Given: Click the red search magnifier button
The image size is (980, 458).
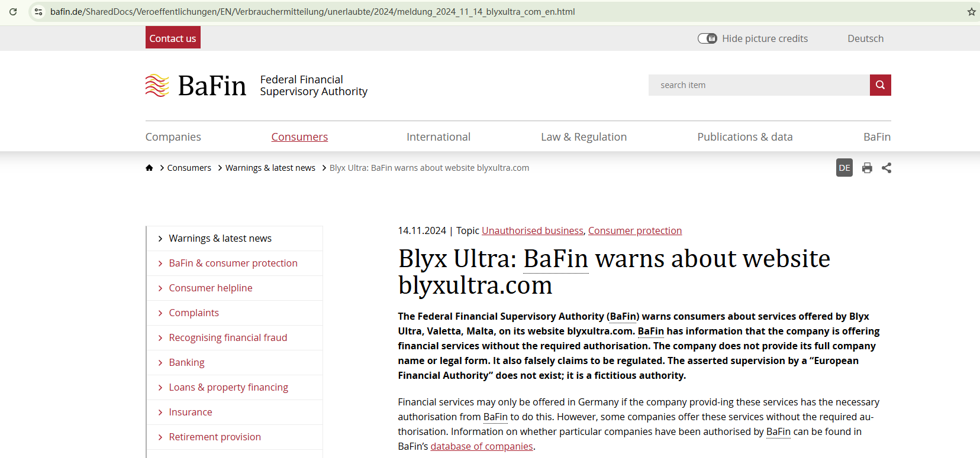Looking at the screenshot, I should 880,85.
